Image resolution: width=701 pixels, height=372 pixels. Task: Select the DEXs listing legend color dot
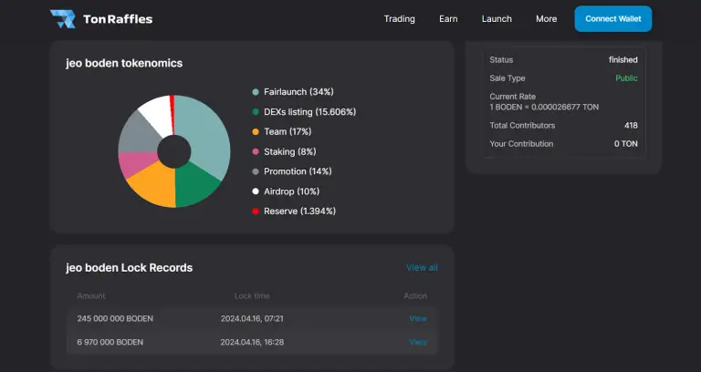coord(256,111)
